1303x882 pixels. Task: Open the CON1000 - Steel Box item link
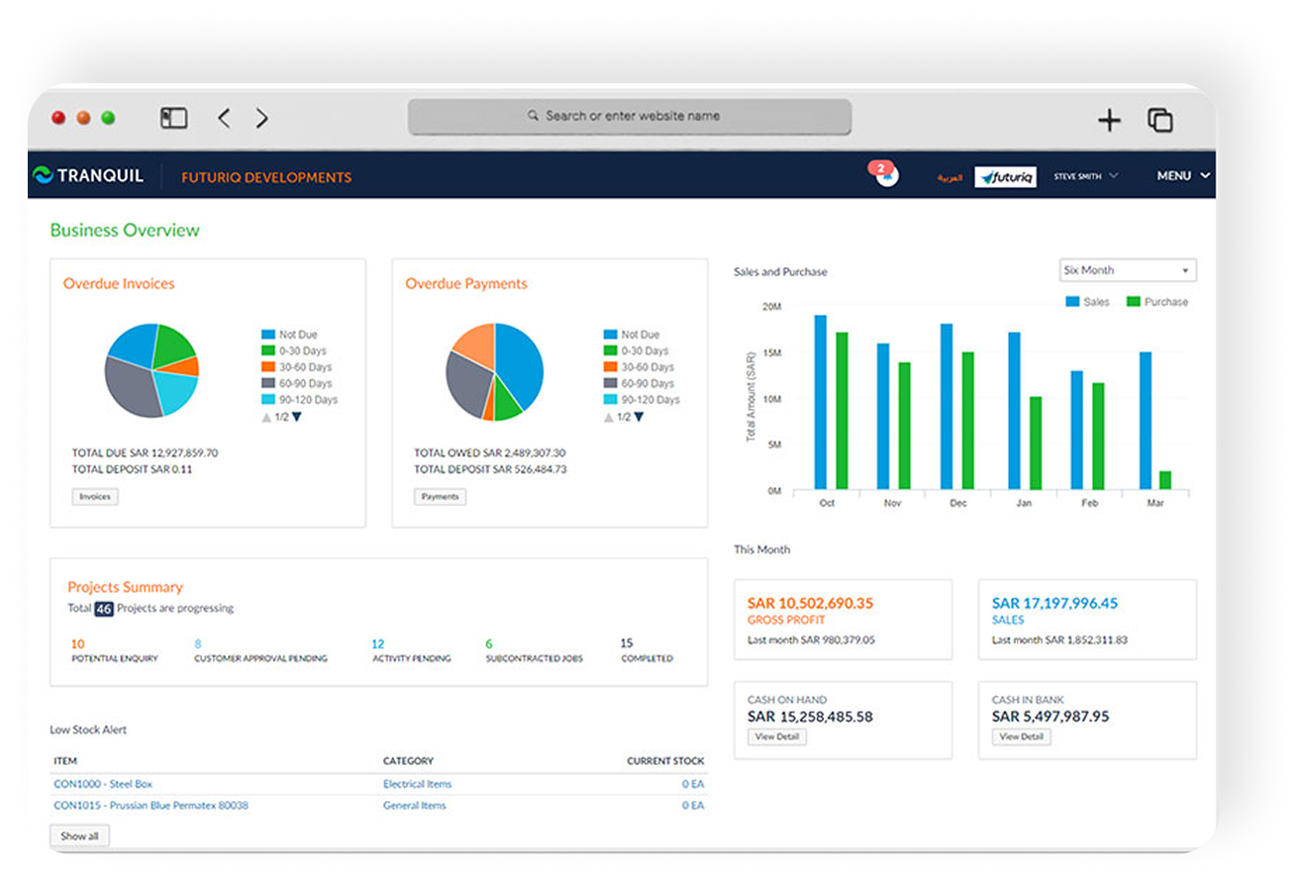coord(103,784)
